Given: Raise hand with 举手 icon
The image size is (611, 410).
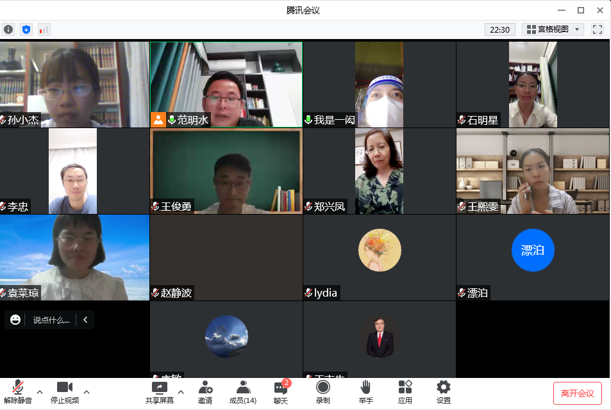Looking at the screenshot, I should [x=365, y=391].
